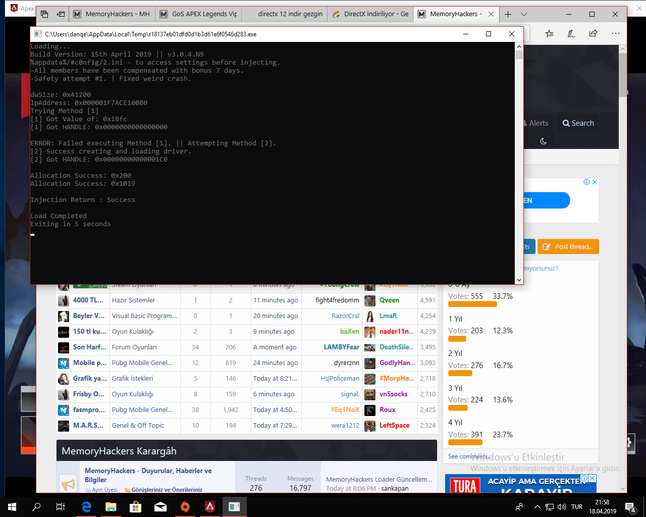Open the Visual Basic Program forum link
The height and width of the screenshot is (517, 646).
point(144,316)
